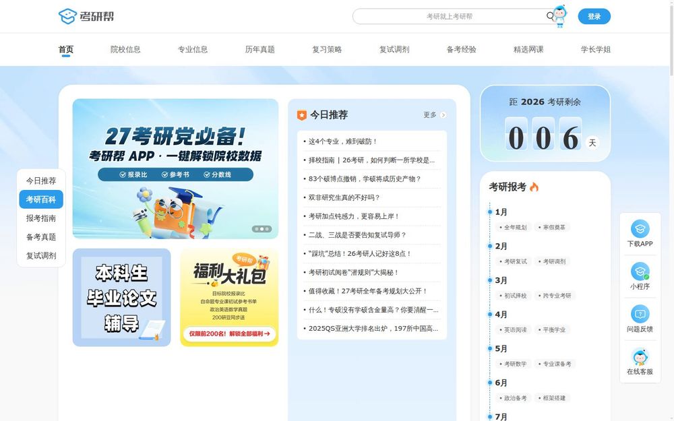Select 考研百科 in floating left menu

(x=41, y=199)
